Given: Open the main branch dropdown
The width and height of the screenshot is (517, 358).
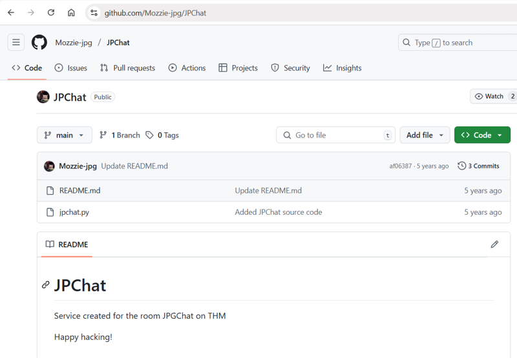Looking at the screenshot, I should point(64,135).
